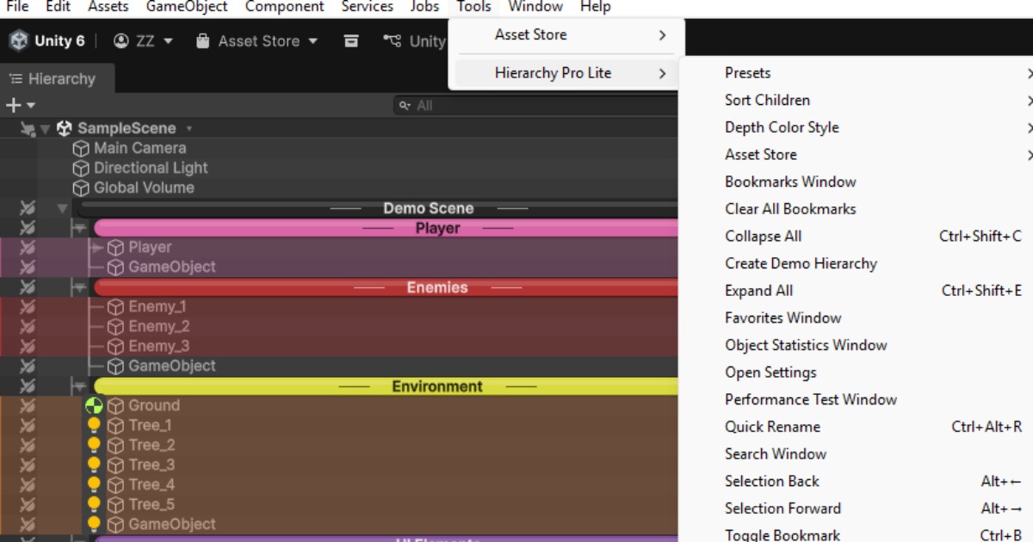1033x542 pixels.
Task: Open the Component menu
Action: click(284, 7)
